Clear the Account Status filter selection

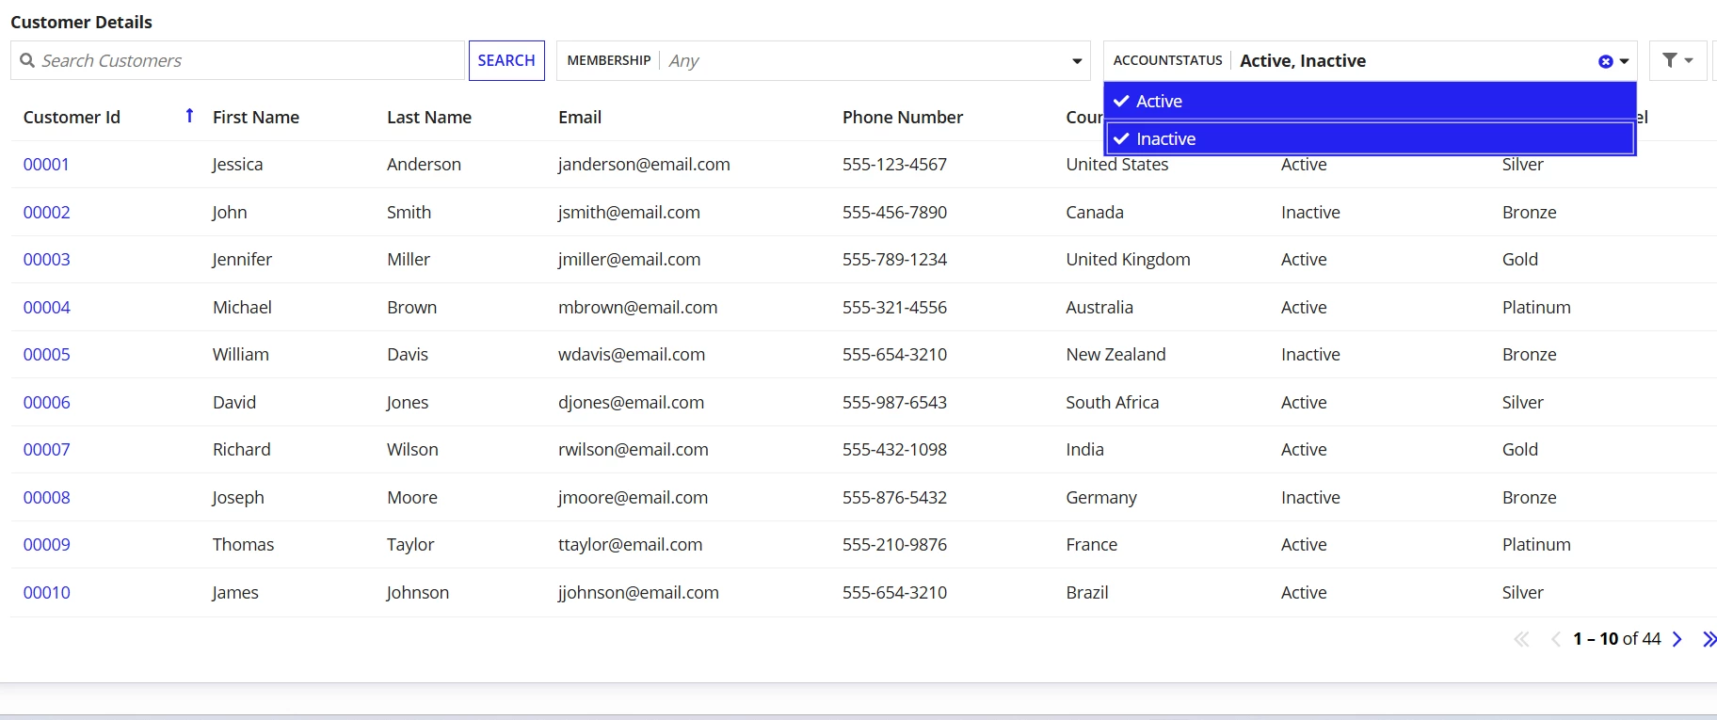[x=1605, y=61]
